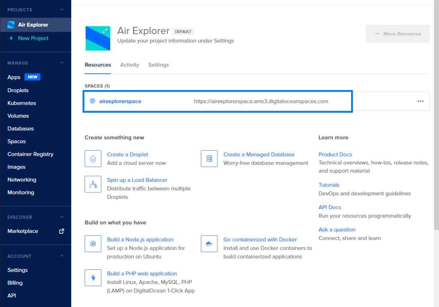439x307 pixels.
Task: Click the droplet icon for Create a Droplet
Action: [x=93, y=159]
